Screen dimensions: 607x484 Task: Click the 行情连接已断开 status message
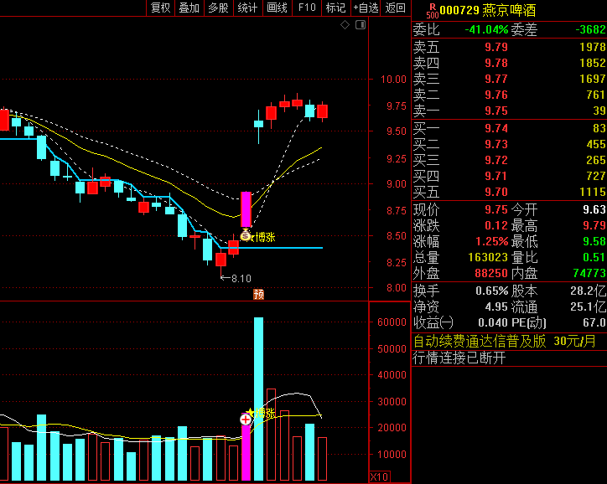459,358
